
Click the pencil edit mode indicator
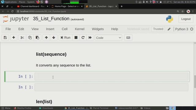click(169, 29)
